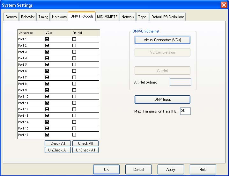The width and height of the screenshot is (229, 176).
Task: Confirm settings with the OK button
Action: 106,170
